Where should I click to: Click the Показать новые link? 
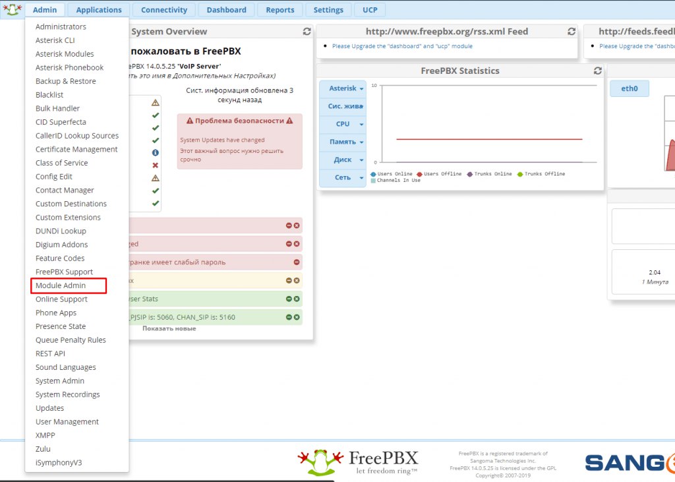[169, 328]
